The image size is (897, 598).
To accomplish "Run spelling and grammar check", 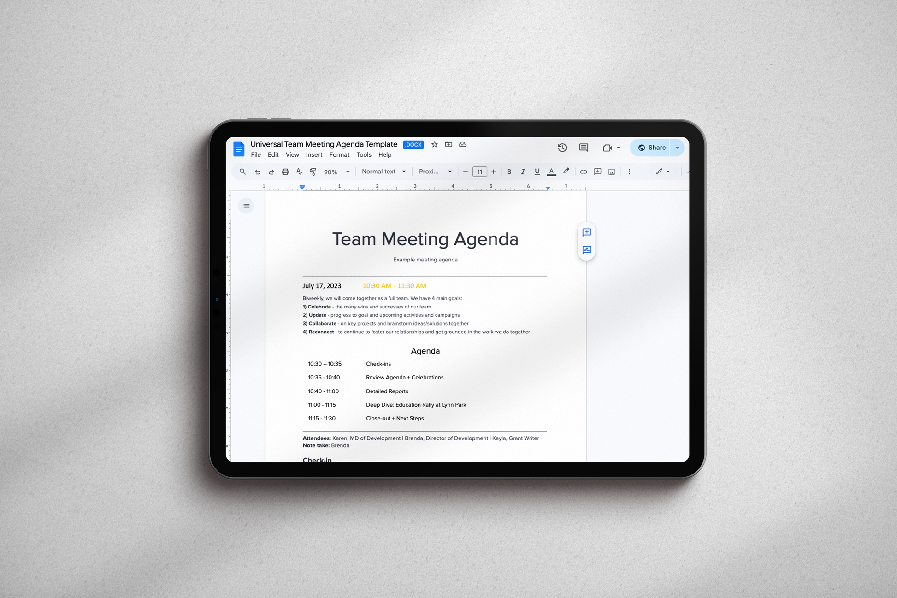I will point(299,172).
